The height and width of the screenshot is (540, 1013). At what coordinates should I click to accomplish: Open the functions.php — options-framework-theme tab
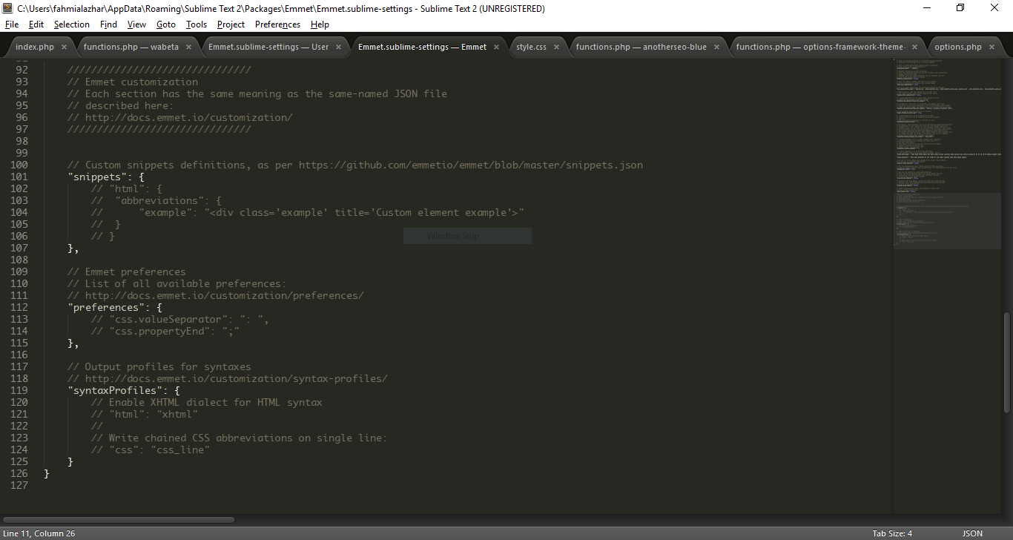pyautogui.click(x=819, y=47)
